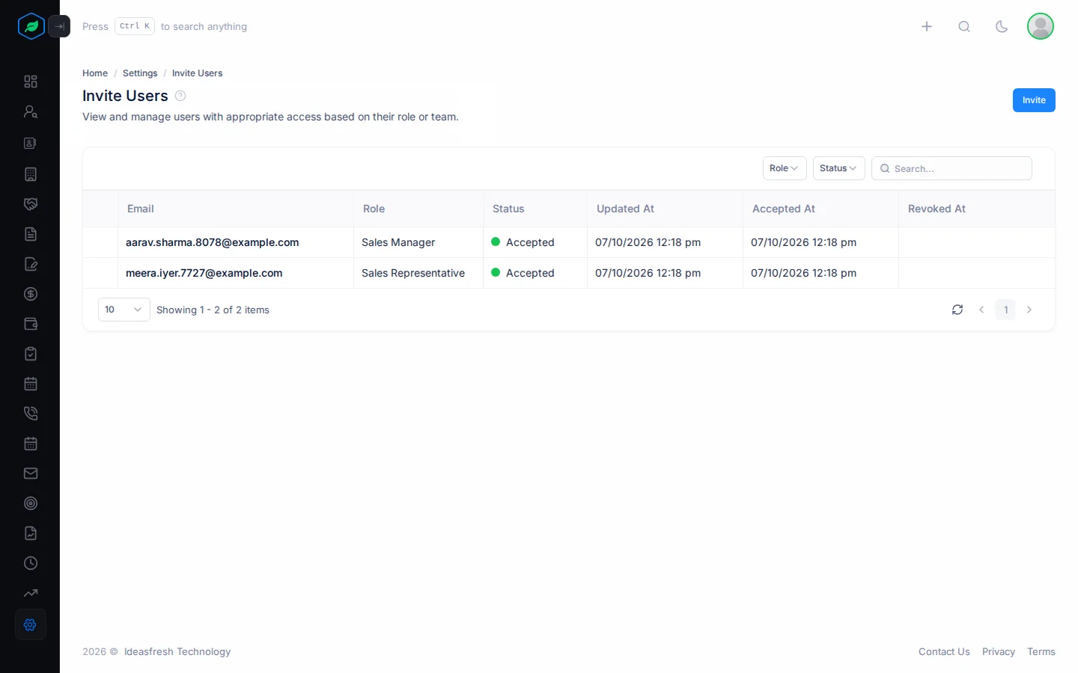Open the wallet icon in sidebar
The height and width of the screenshot is (673, 1078).
point(31,324)
